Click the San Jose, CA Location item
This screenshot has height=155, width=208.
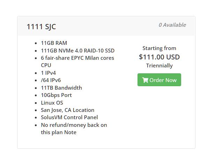click(x=67, y=110)
